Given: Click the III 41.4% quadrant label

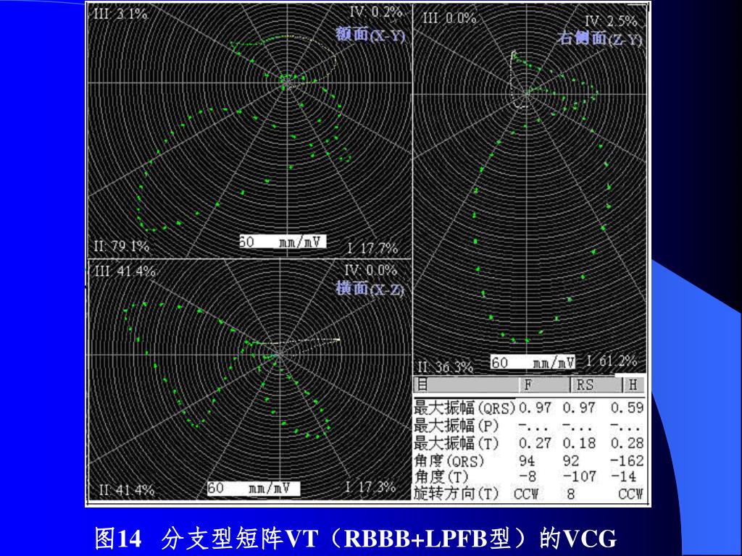Looking at the screenshot, I should point(125,271).
